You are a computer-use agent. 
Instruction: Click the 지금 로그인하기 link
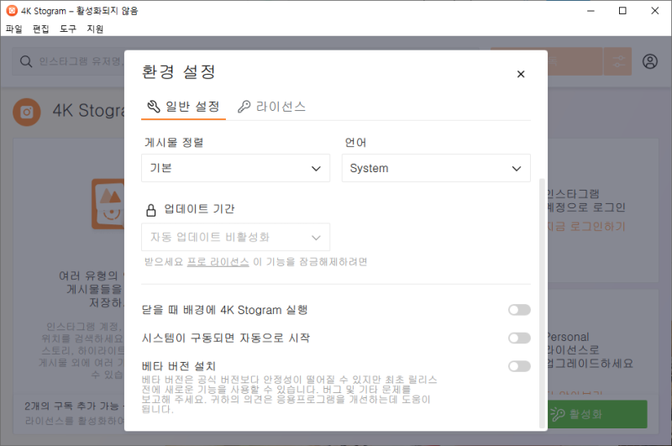pyautogui.click(x=585, y=226)
